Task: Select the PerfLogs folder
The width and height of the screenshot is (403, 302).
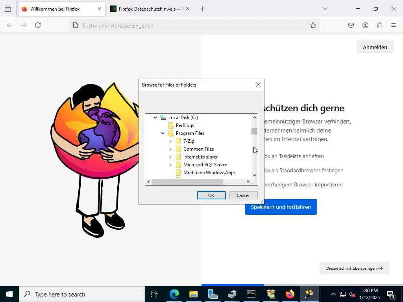Action: click(185, 125)
